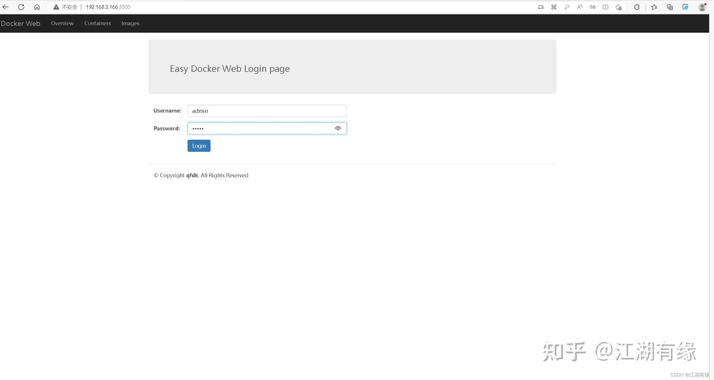The image size is (714, 380).
Task: Click the Internet Explorer mode icon
Action: point(685,7)
